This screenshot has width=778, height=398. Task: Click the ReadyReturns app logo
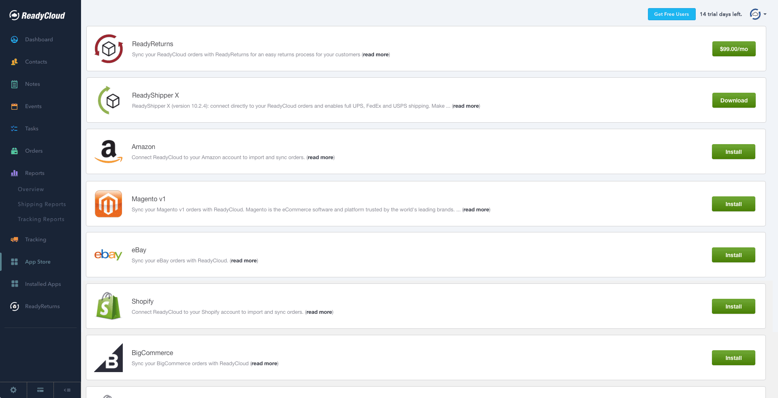(109, 49)
